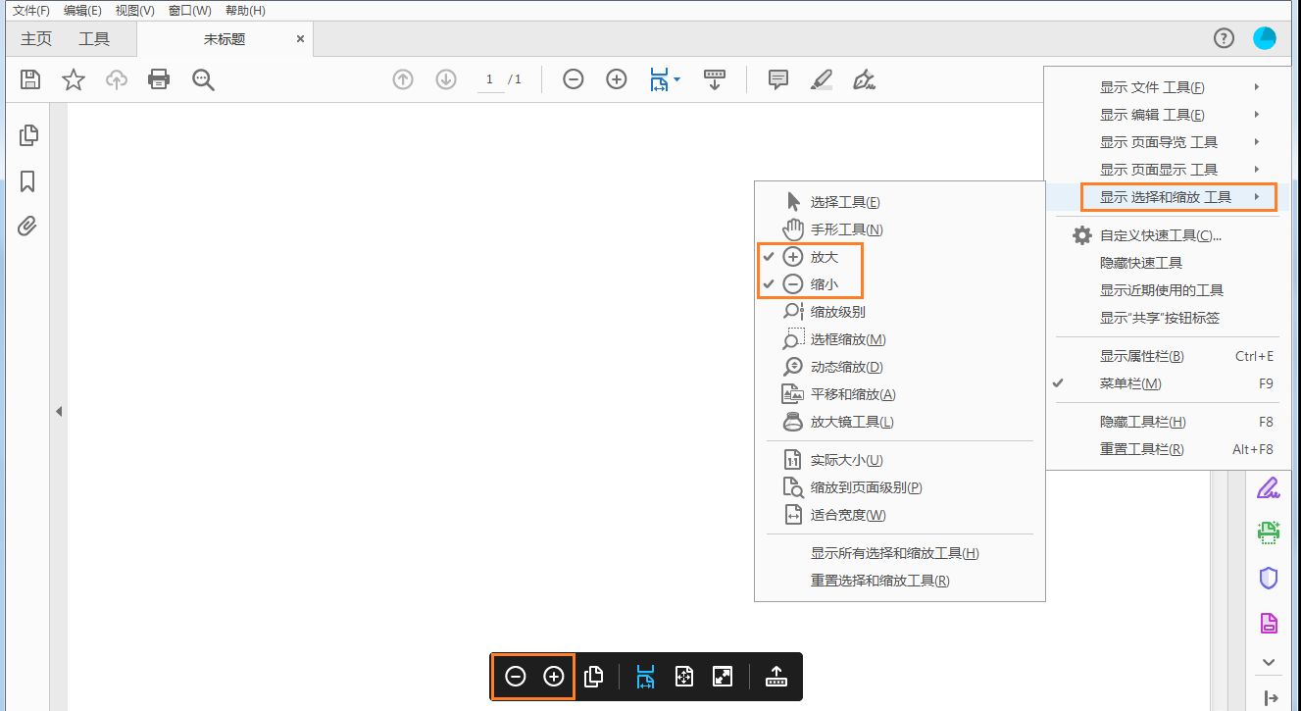
Task: Switch to the 工具 tab
Action: coord(94,38)
